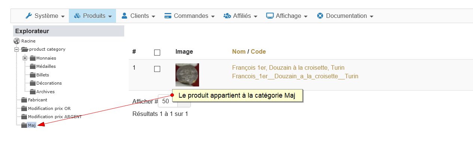Collapse the product category tree node
Image resolution: width=473 pixels, height=164 pixels.
(16, 49)
